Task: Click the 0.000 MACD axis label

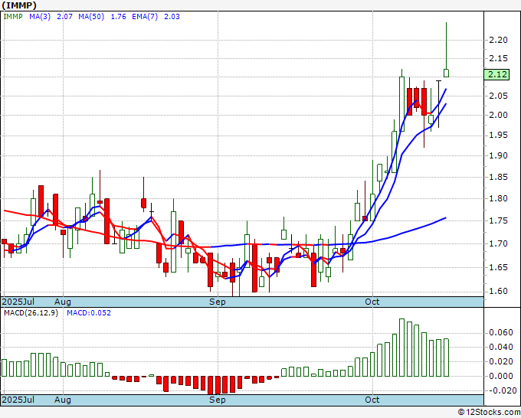Action: 501,376
